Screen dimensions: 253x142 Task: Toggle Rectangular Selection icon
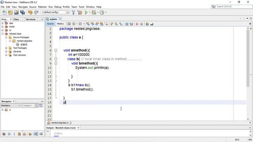(106, 24)
